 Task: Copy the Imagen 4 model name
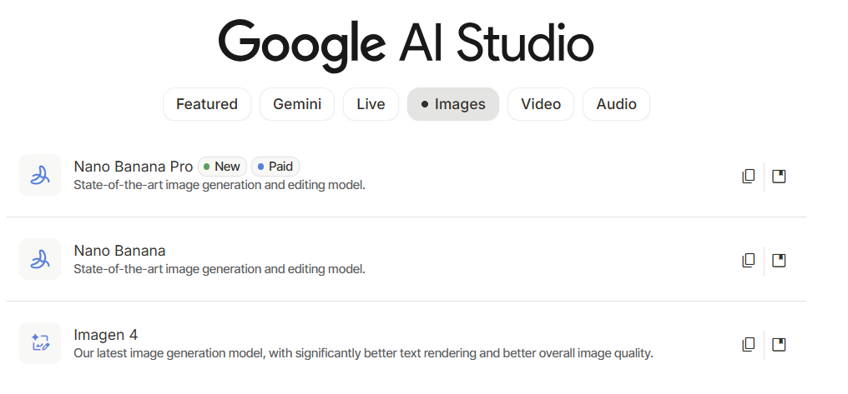[748, 345]
